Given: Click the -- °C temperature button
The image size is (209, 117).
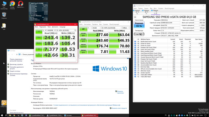Looking at the screenshot, I should [139, 34].
